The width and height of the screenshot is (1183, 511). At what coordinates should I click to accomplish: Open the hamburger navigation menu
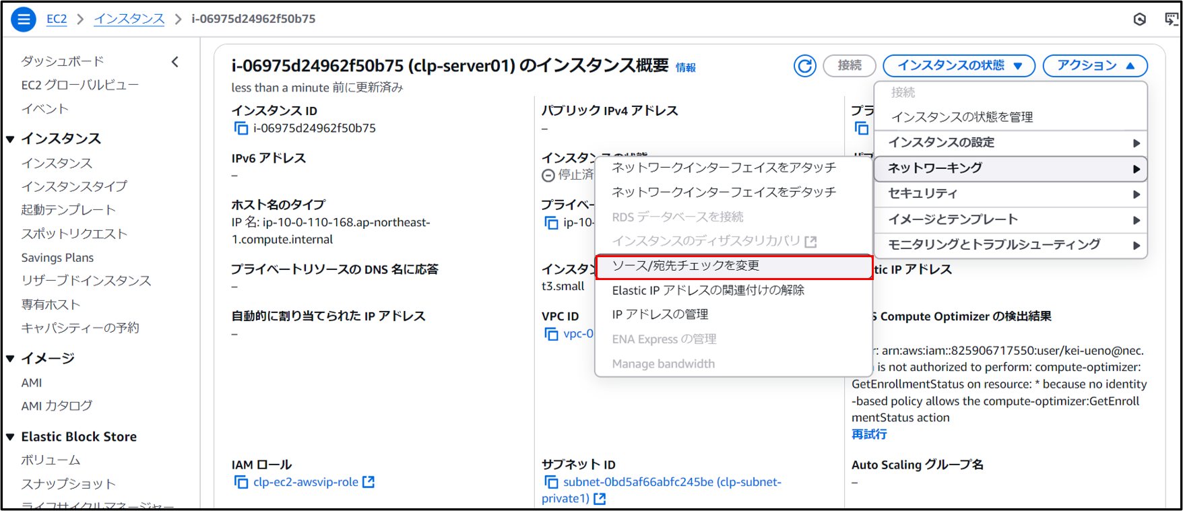point(23,19)
